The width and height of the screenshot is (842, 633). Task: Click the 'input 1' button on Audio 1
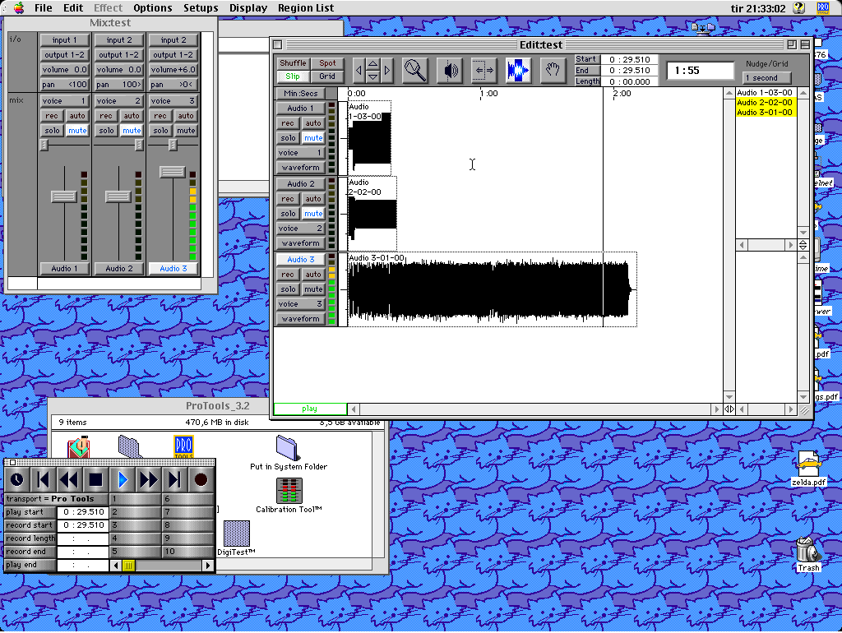pyautogui.click(x=65, y=39)
